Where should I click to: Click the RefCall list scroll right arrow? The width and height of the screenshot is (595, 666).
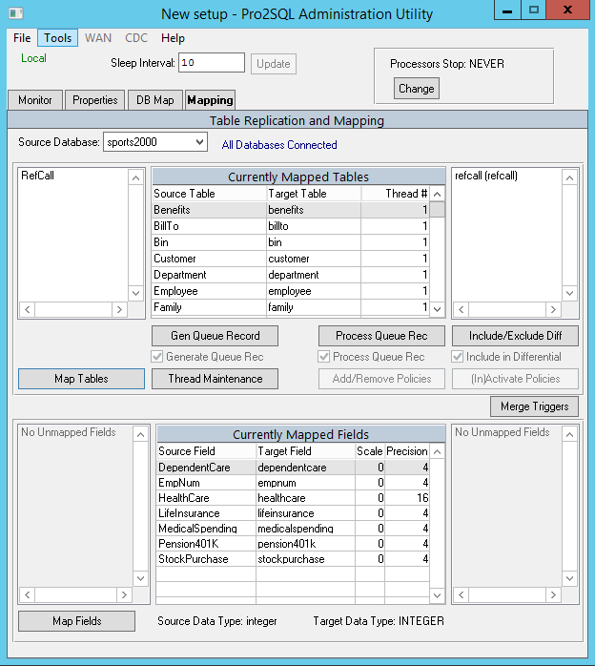coord(119,309)
